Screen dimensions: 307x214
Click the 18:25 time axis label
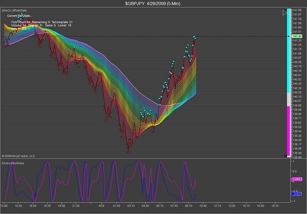[x=47, y=206]
